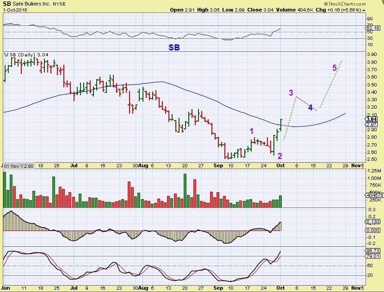Viewport: 384px width, 292px height.
Task: Click the 'Sep' label on price panel axis
Action: pos(218,165)
